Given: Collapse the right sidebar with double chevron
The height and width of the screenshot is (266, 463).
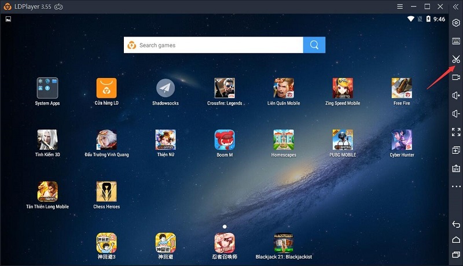Looking at the screenshot, I should coord(455,6).
